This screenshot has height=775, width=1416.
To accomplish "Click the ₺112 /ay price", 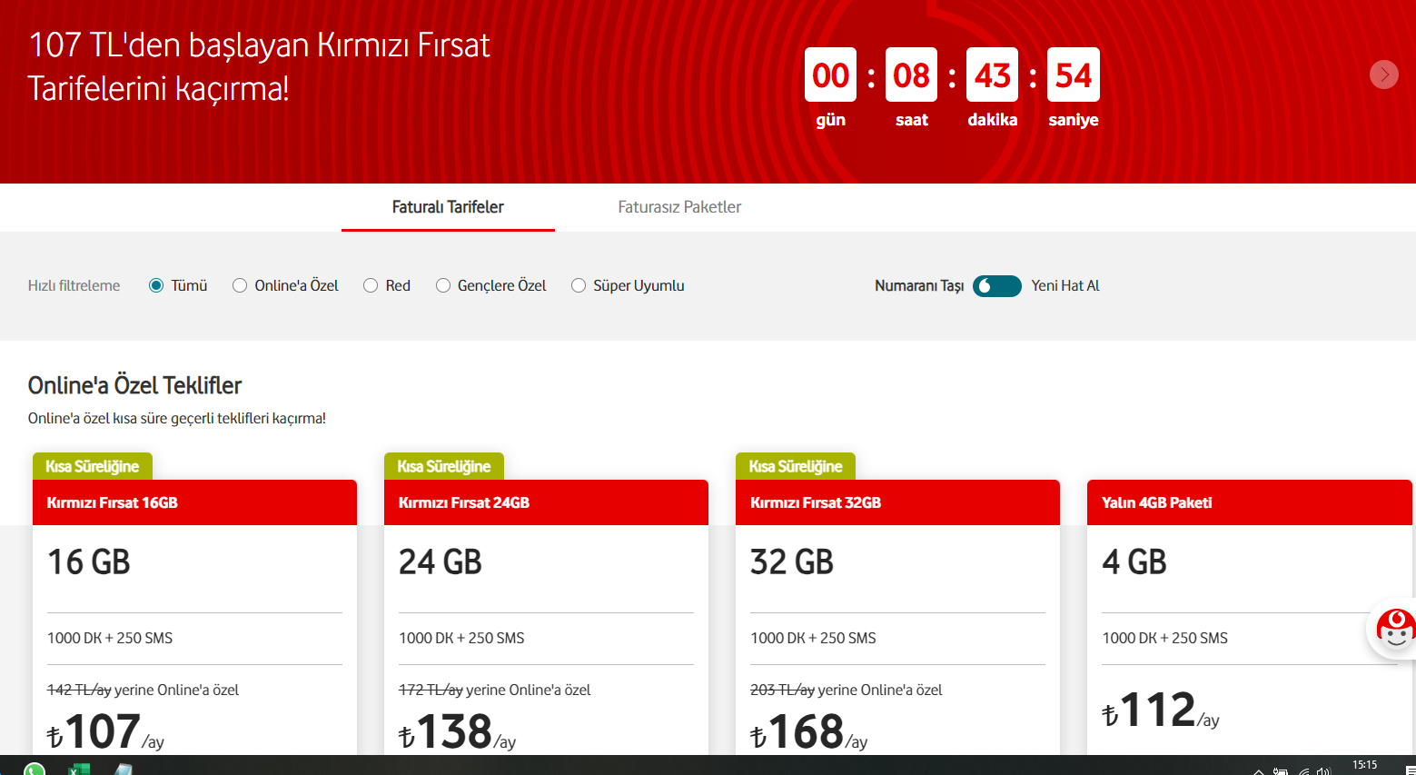I will 1160,710.
